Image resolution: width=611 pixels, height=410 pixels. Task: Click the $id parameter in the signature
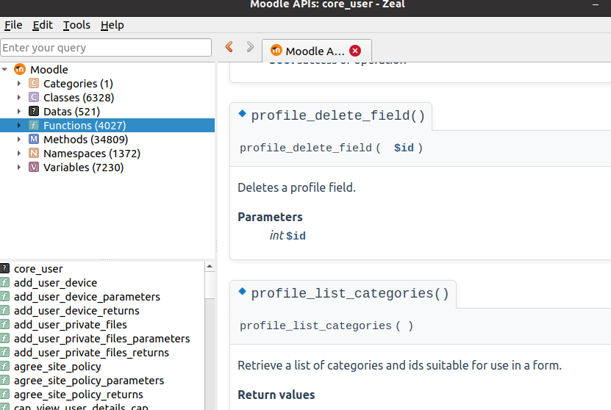tap(404, 148)
